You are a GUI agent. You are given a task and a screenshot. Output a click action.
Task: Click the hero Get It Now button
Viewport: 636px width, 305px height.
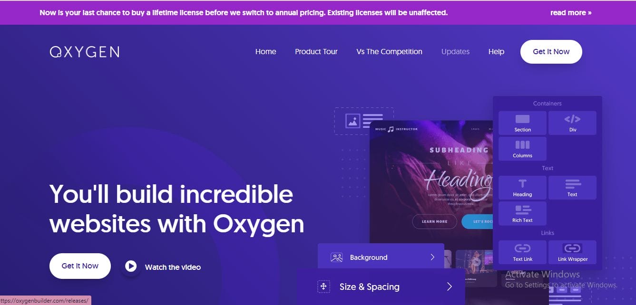[x=80, y=266]
